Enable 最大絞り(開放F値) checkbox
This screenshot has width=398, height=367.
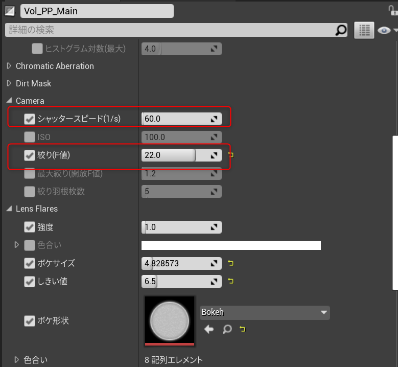[30, 173]
